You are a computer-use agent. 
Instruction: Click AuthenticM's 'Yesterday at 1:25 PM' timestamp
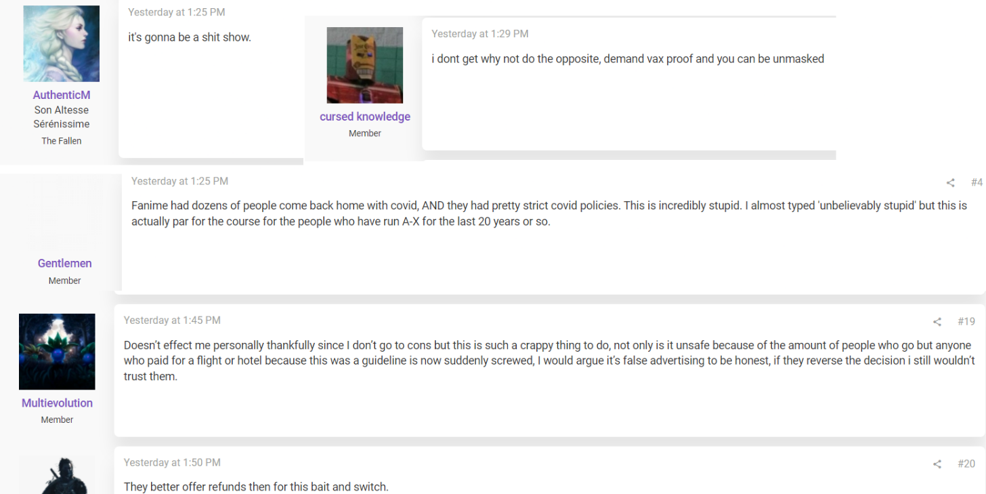point(177,12)
